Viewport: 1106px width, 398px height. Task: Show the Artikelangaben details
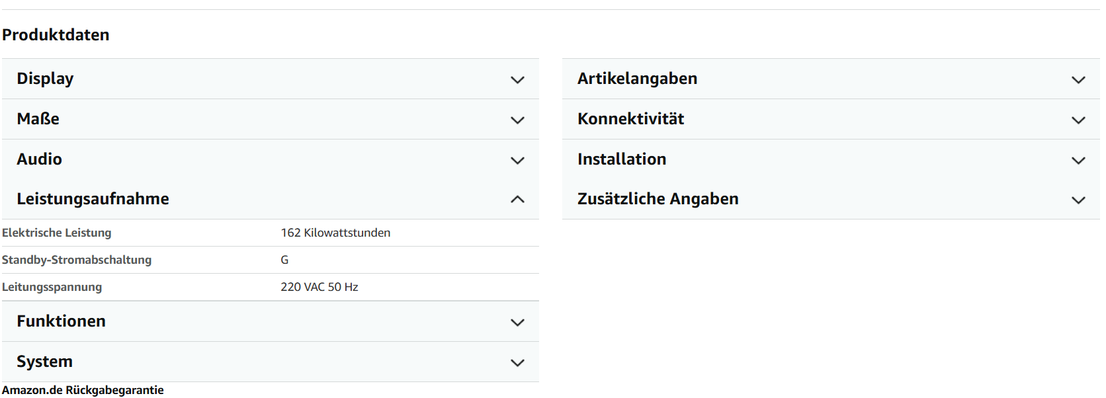pos(637,79)
